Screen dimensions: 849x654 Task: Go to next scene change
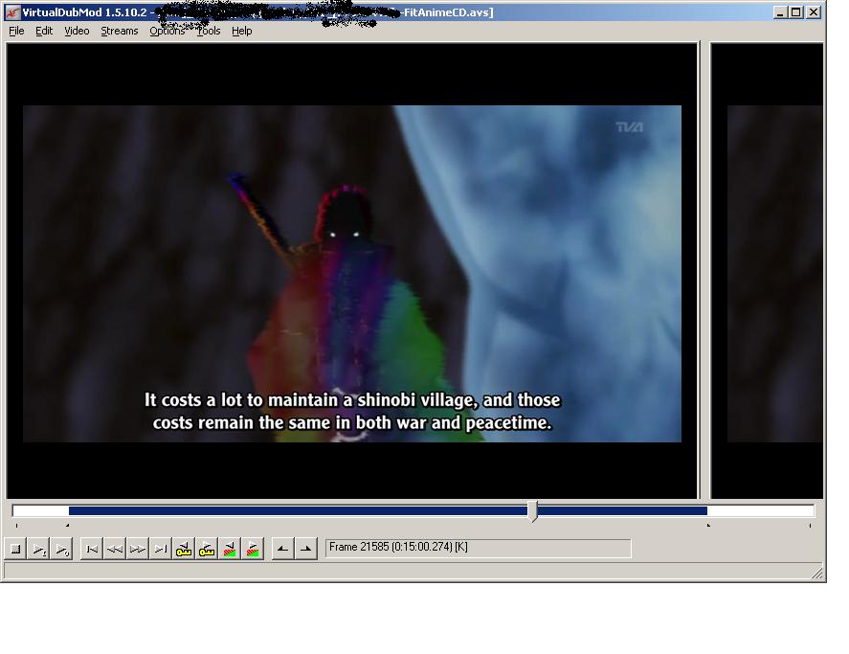(x=253, y=549)
